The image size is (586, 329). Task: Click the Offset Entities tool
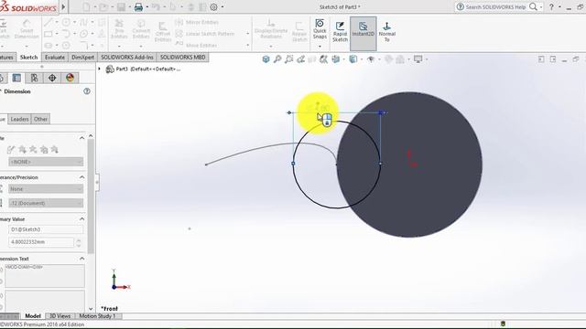(163, 31)
